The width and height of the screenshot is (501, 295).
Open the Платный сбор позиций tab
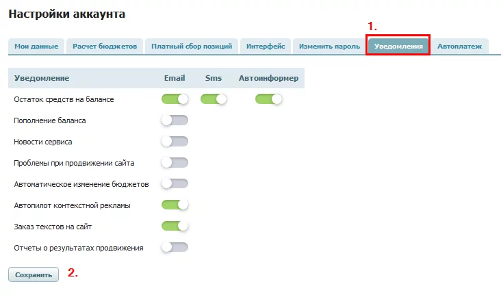click(x=192, y=47)
